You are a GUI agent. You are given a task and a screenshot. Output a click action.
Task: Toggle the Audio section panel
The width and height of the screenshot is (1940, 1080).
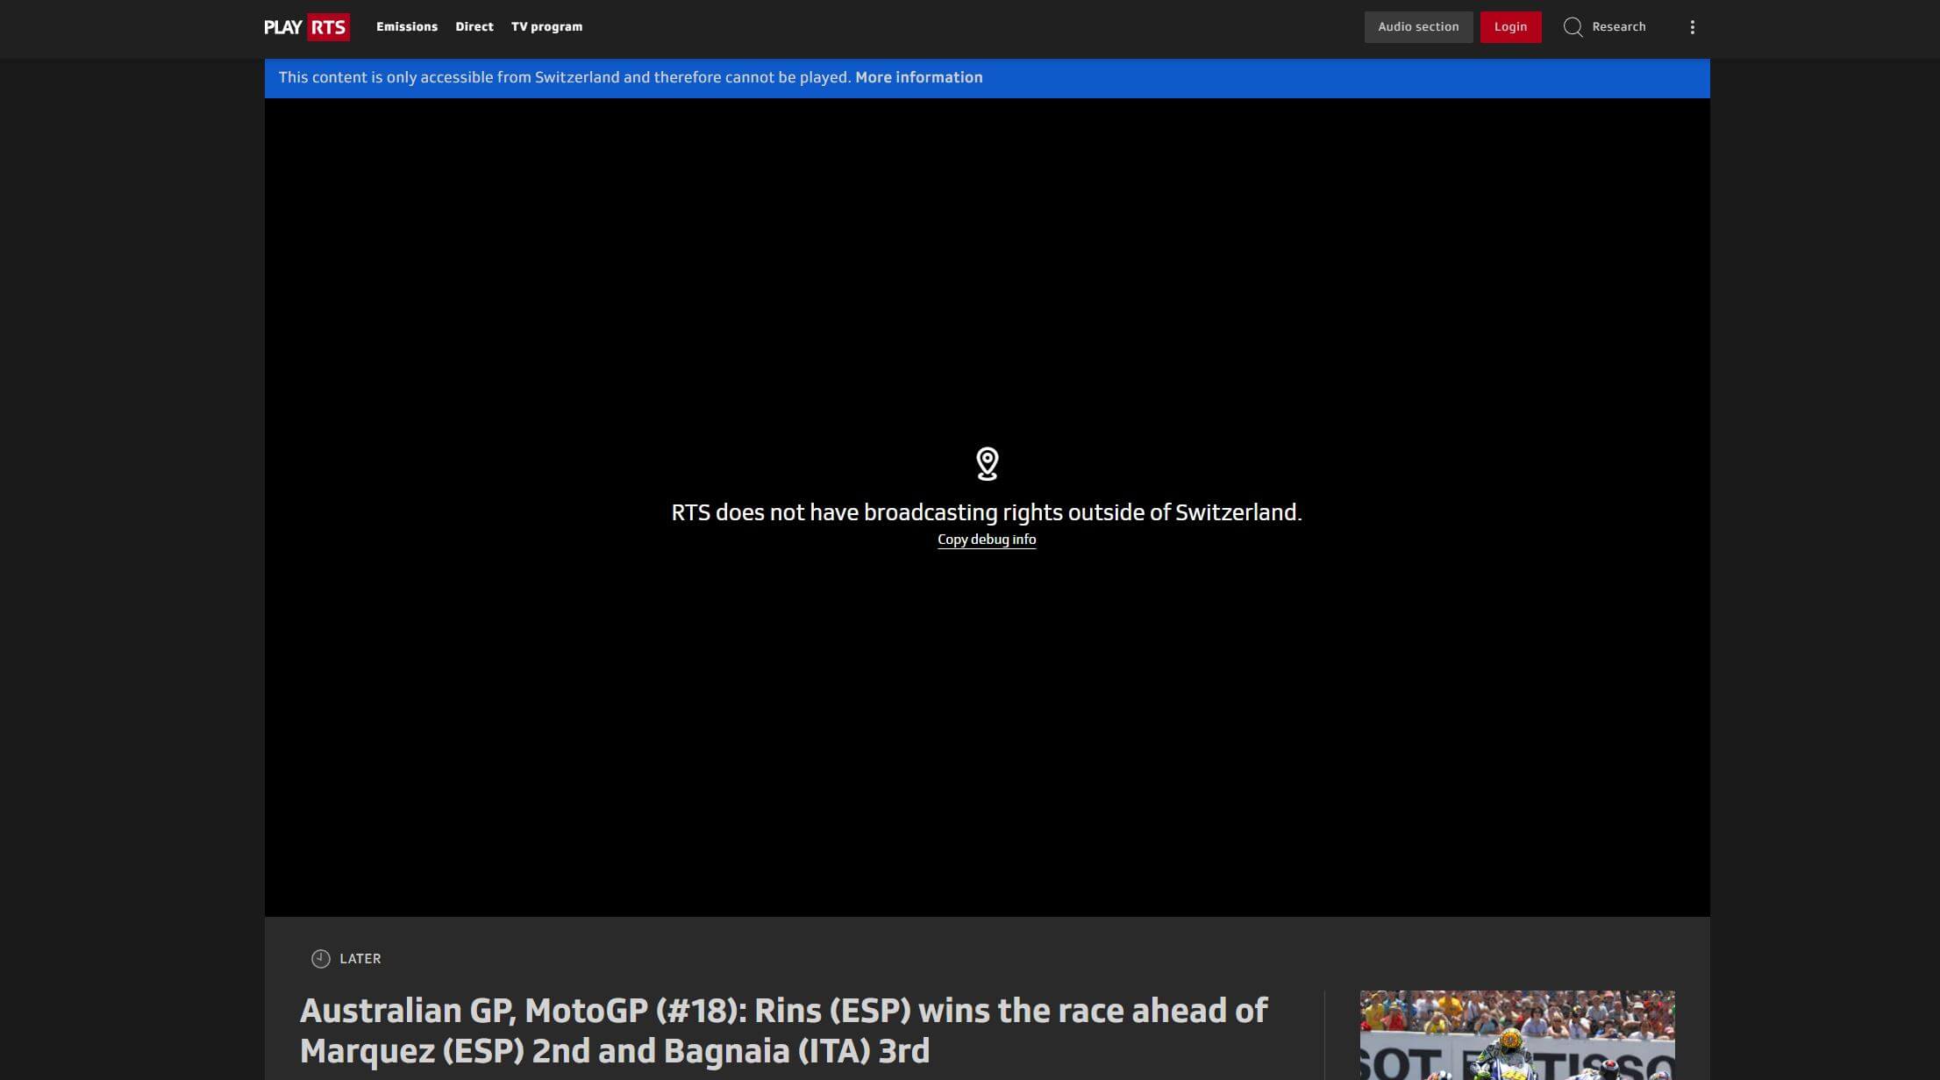point(1419,26)
